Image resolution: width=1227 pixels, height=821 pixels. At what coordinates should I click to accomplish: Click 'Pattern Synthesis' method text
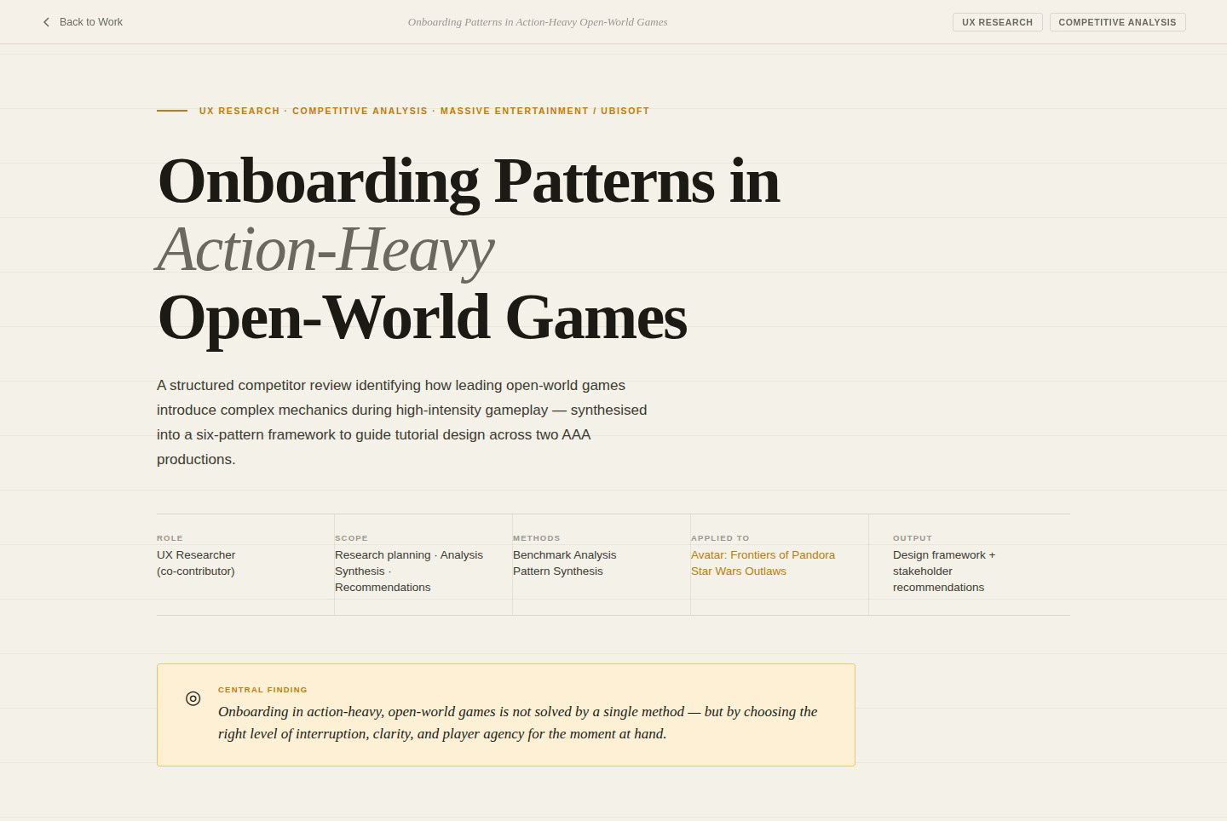pos(557,571)
